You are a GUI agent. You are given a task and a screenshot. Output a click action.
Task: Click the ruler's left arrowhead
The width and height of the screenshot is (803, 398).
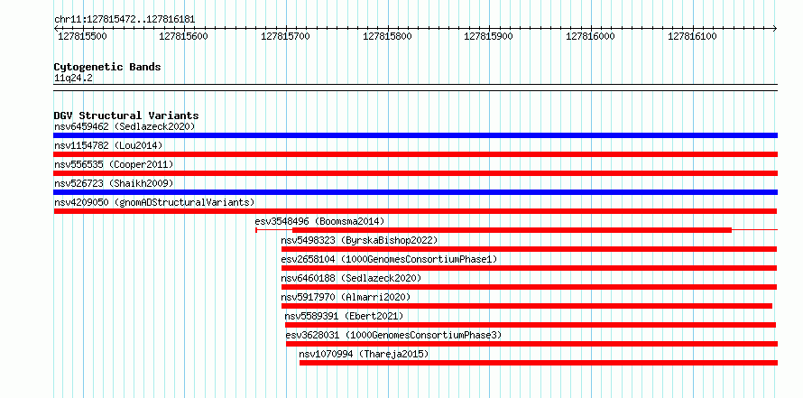tap(56, 29)
